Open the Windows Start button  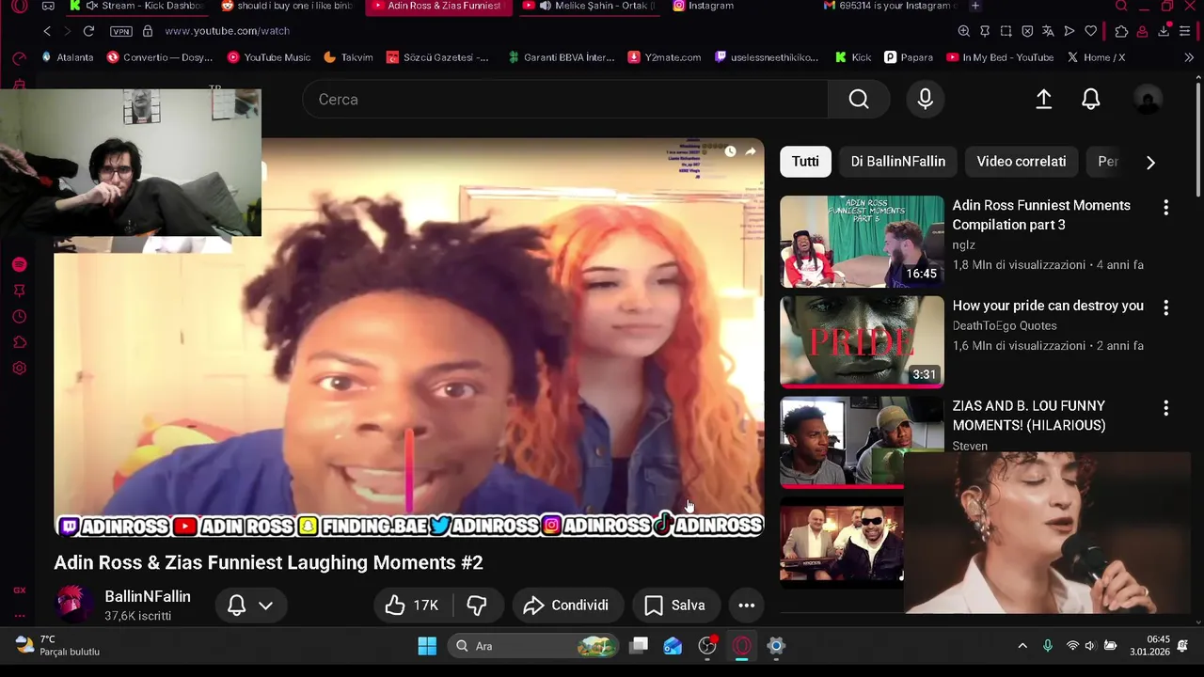click(427, 646)
